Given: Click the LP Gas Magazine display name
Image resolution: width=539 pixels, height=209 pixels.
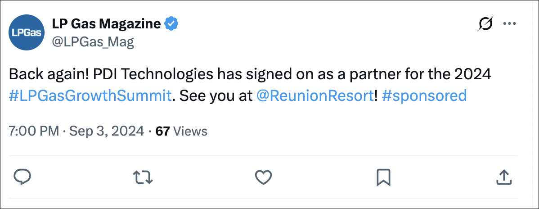Looking at the screenshot, I should (x=106, y=23).
